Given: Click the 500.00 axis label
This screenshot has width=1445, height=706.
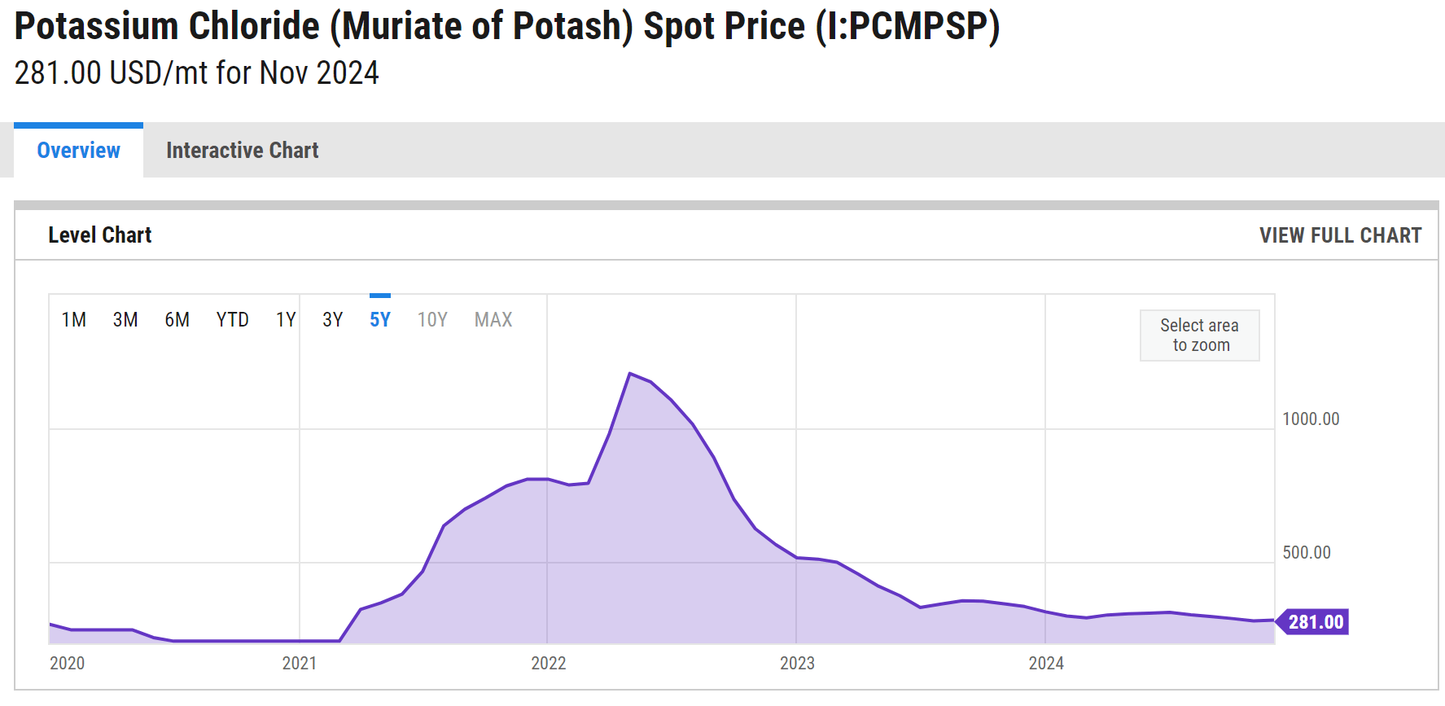Looking at the screenshot, I should pyautogui.click(x=1306, y=551).
